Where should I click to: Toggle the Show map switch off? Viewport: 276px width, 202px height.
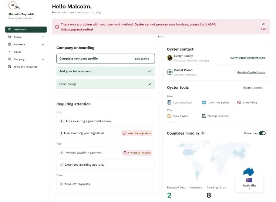(262, 133)
